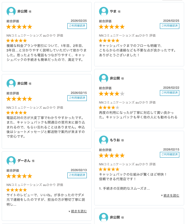Viewport: 187px width, 224px height.
Task: Click avatar of top-left 非公開 review
Action: tap(11, 11)
